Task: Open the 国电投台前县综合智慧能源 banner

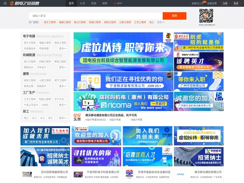Action: tap(123, 52)
